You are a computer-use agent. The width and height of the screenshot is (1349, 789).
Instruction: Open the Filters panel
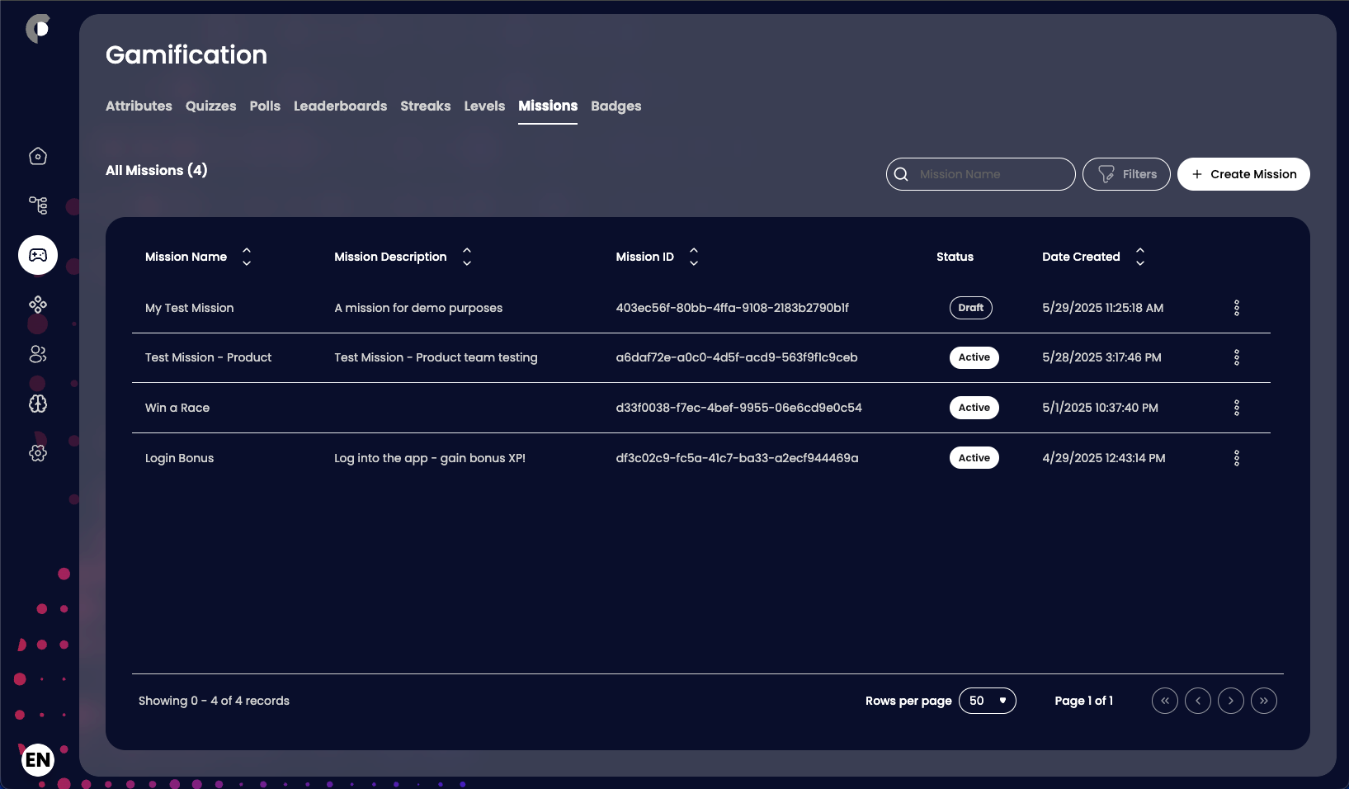[1125, 174]
